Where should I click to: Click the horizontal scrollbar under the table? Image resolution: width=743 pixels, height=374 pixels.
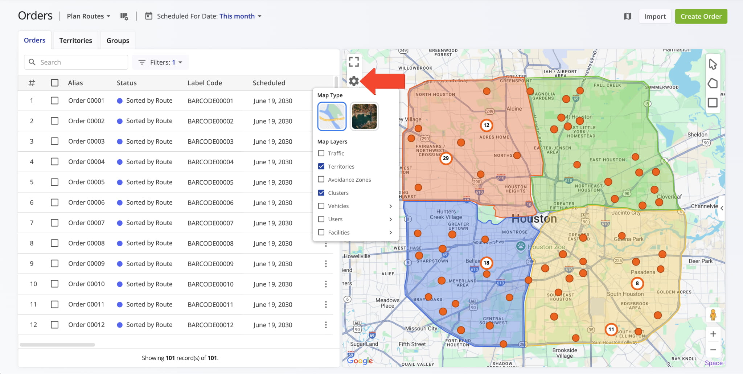(57, 345)
